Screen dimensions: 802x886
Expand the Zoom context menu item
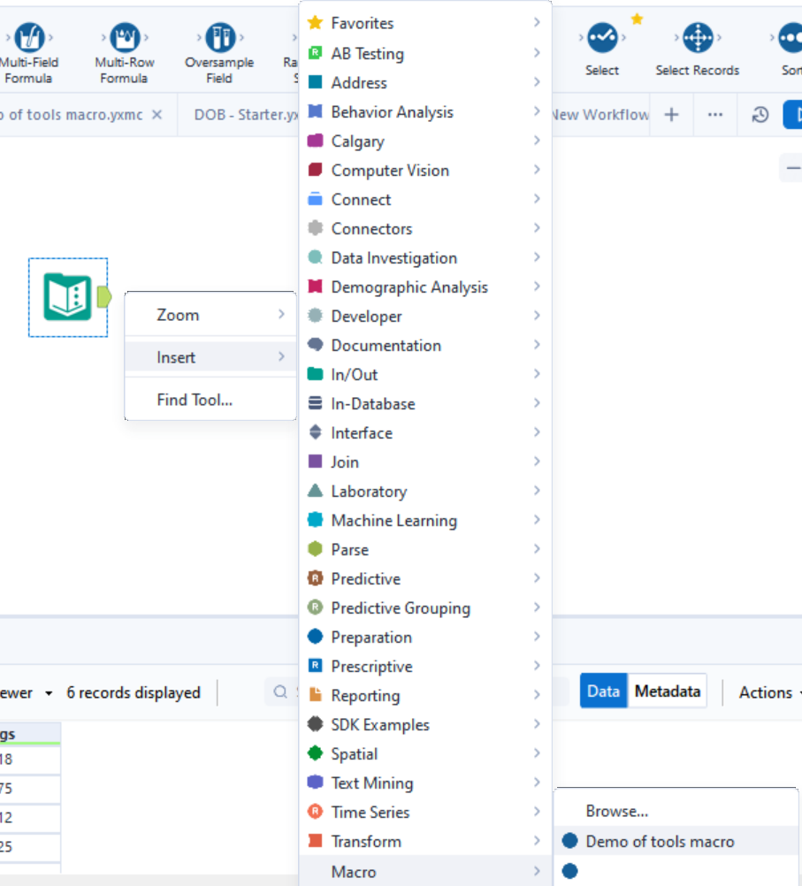[210, 315]
